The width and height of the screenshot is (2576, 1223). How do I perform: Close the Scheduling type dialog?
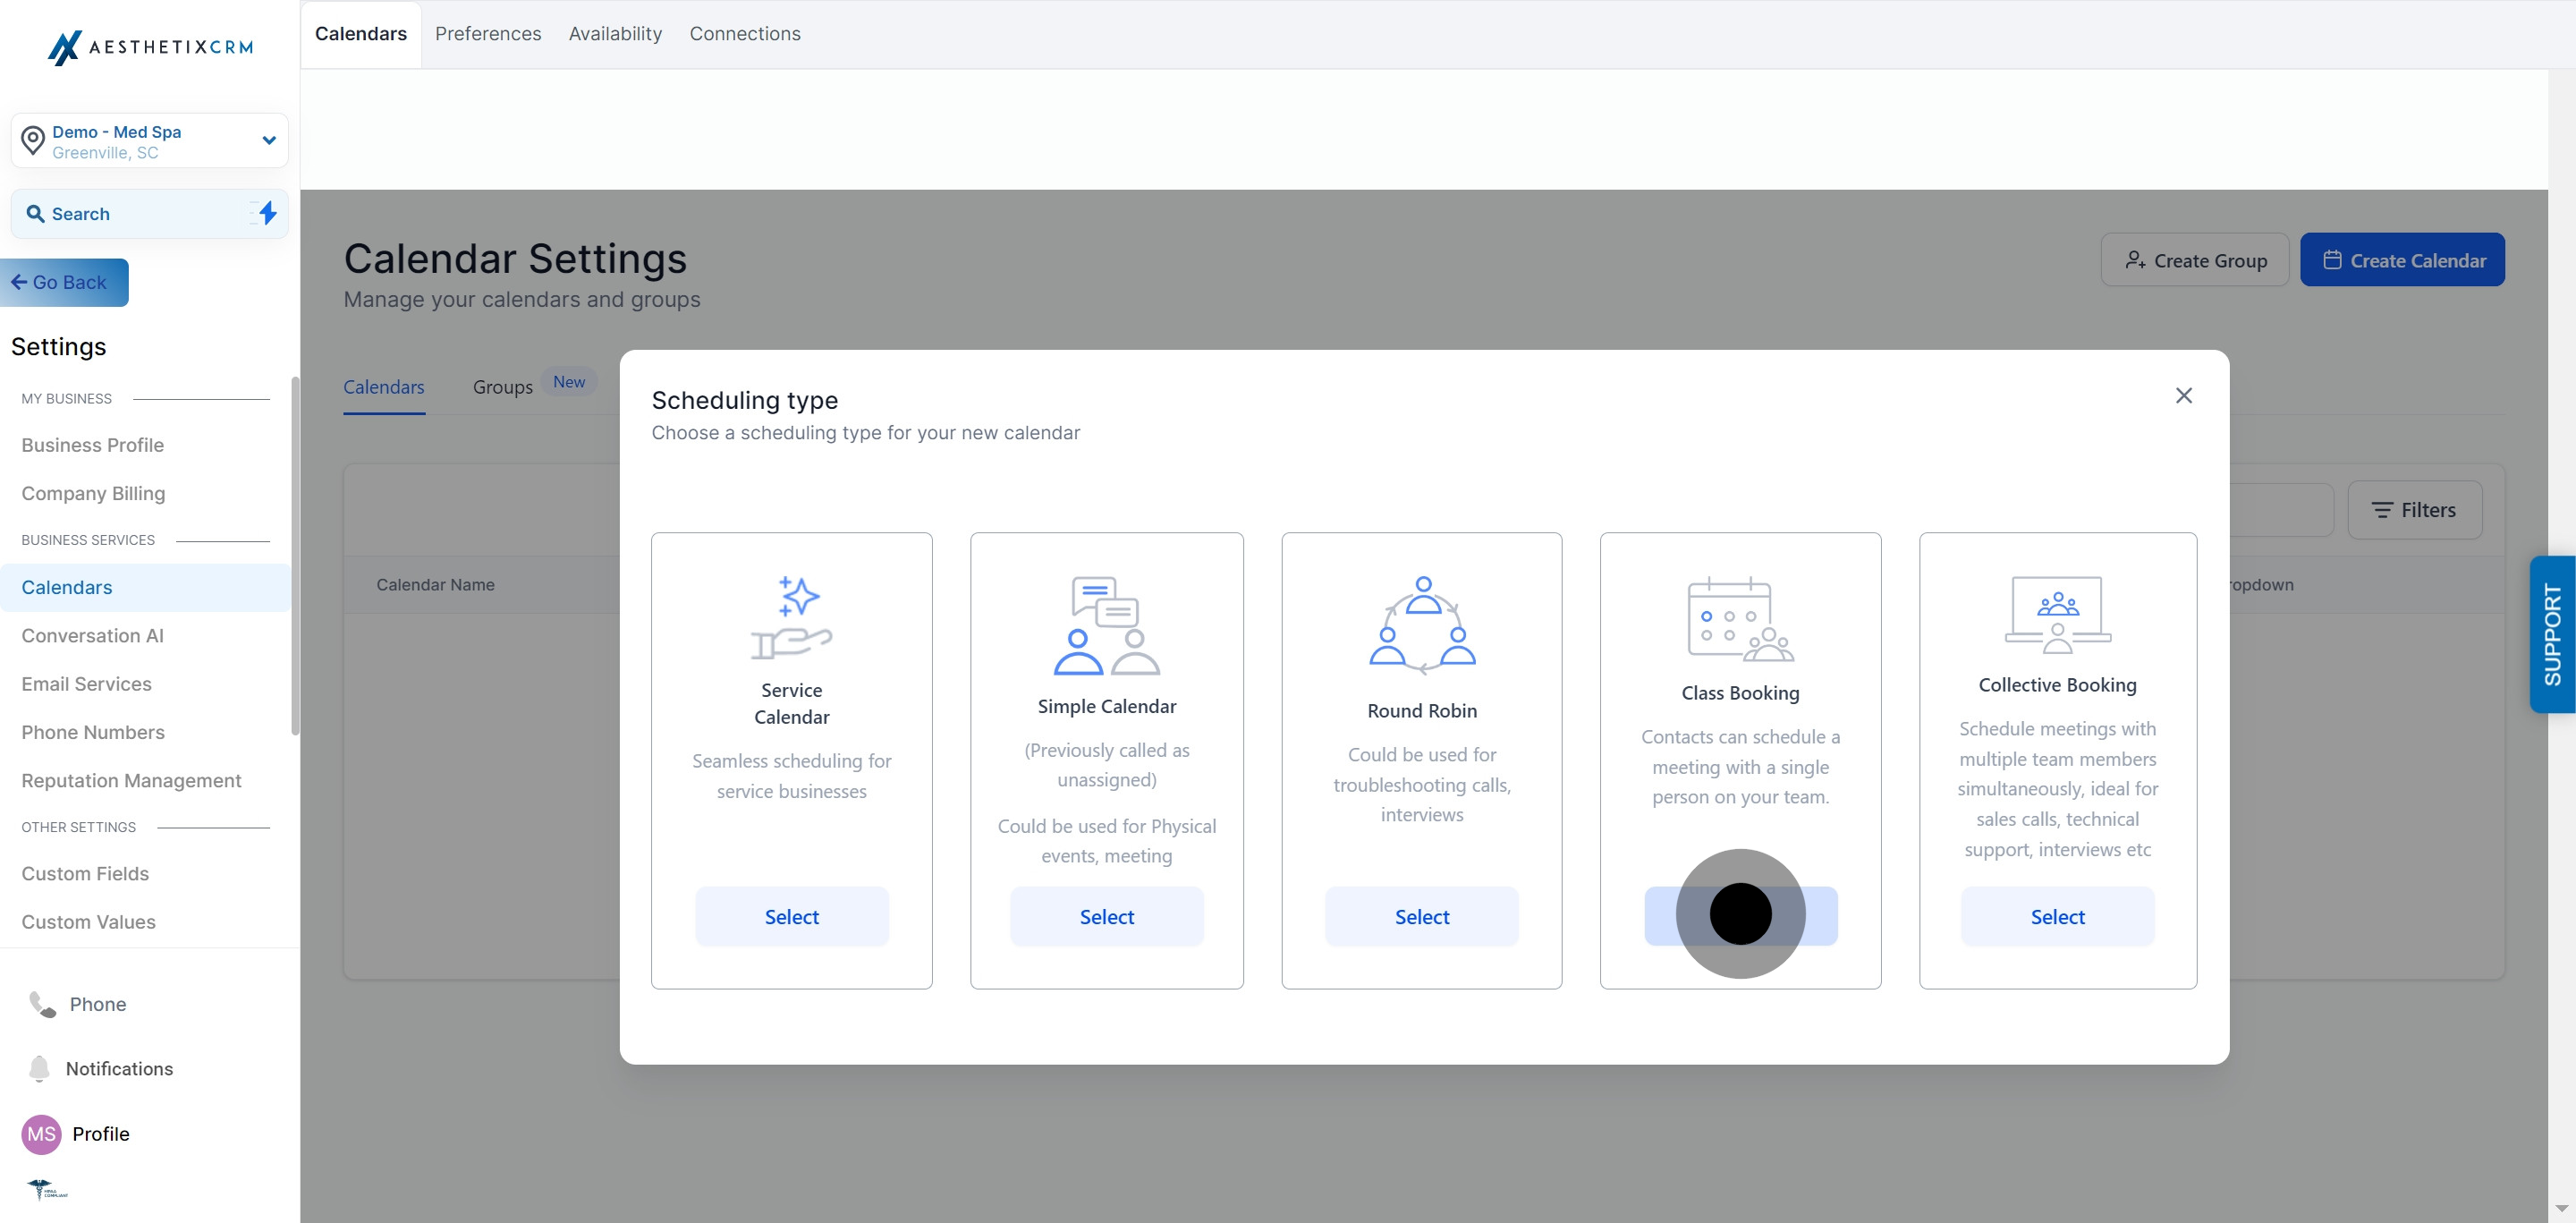2183,396
